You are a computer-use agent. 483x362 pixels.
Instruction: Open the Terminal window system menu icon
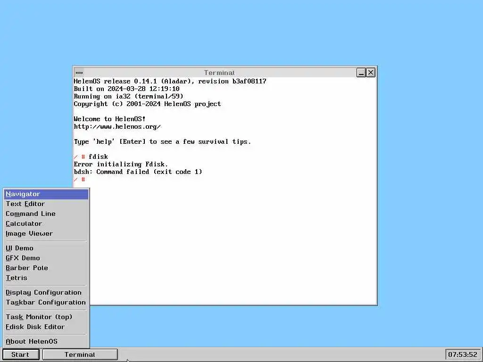pos(79,73)
